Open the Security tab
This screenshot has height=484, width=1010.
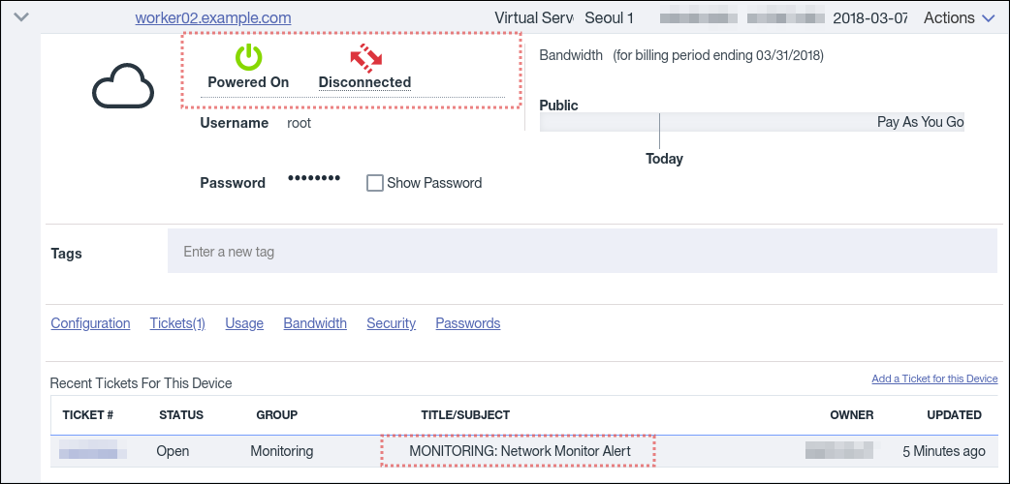[x=391, y=323]
